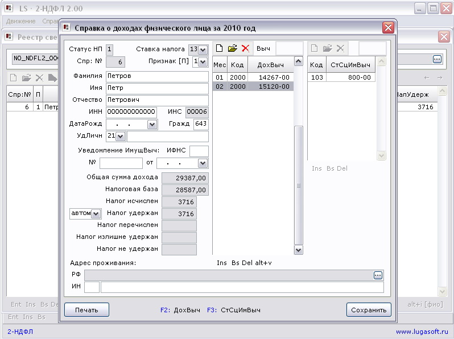Click the down arrow of income table scrollbar
The width and height of the screenshot is (454, 339).
298,250
